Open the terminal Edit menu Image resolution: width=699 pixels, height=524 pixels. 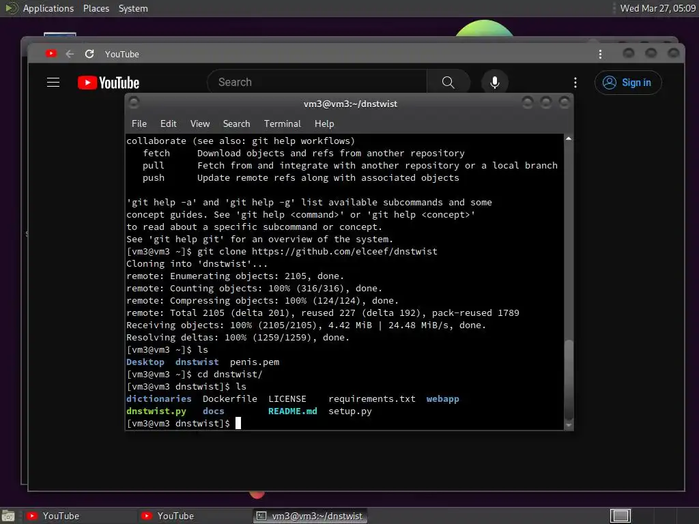(168, 124)
